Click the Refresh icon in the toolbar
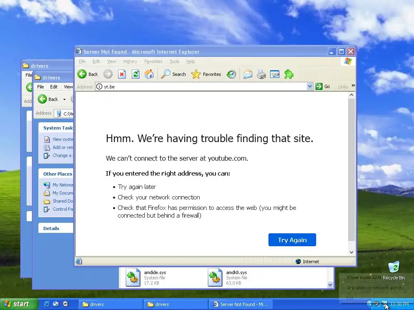Viewport: 414px width, 310px height. pos(135,74)
